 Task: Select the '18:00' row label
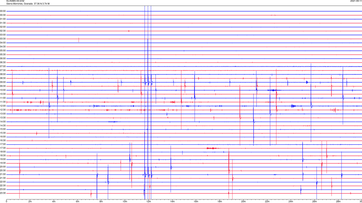(x=3, y=151)
